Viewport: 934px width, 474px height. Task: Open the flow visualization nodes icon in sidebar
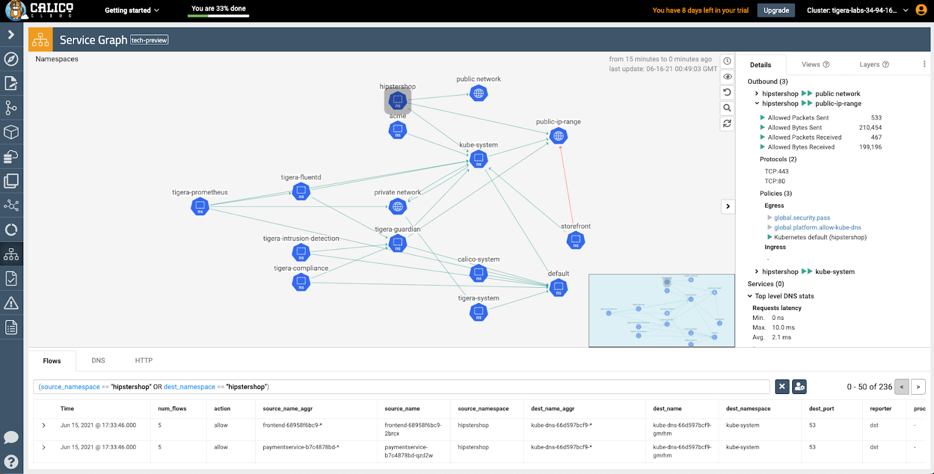click(11, 205)
